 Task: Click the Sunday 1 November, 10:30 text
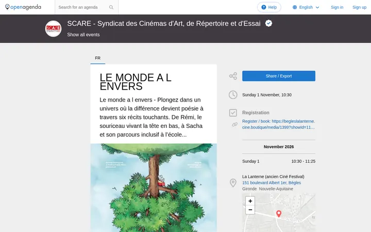(267, 95)
